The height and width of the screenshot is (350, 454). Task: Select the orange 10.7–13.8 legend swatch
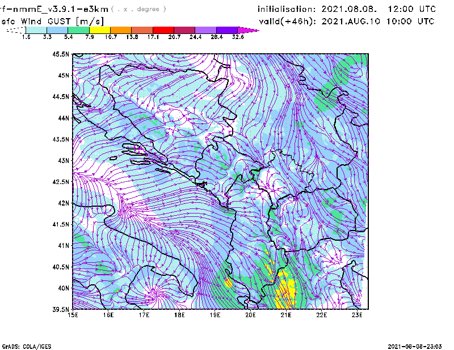point(121,30)
